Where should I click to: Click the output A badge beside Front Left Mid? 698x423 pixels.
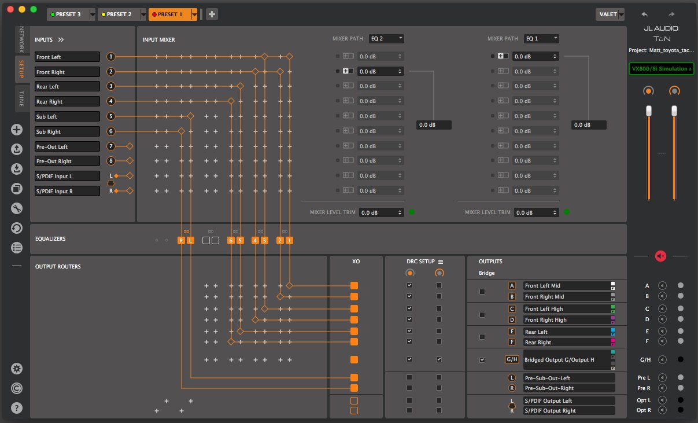[x=512, y=285]
